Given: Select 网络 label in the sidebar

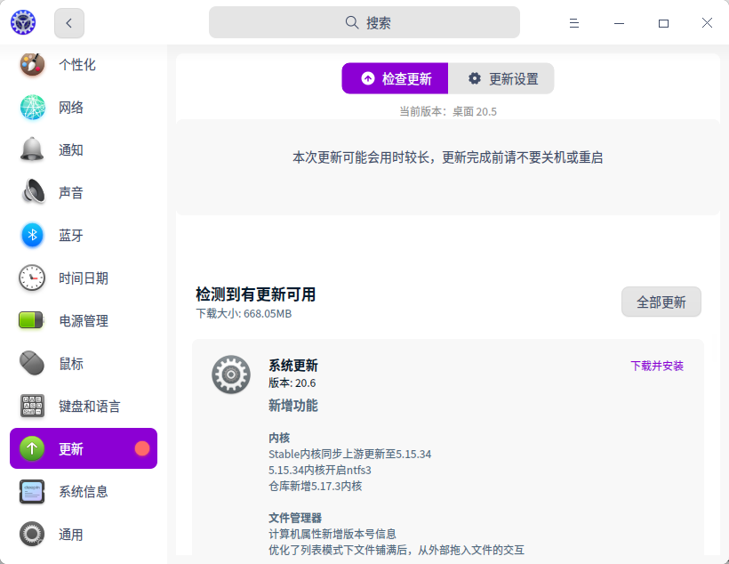Looking at the screenshot, I should 71,108.
